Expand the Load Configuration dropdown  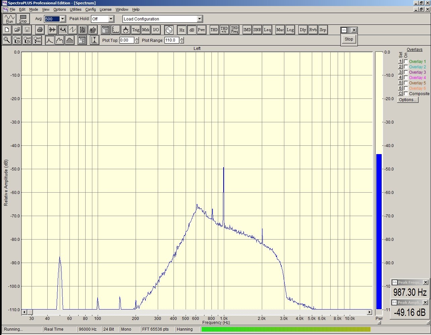(x=200, y=19)
